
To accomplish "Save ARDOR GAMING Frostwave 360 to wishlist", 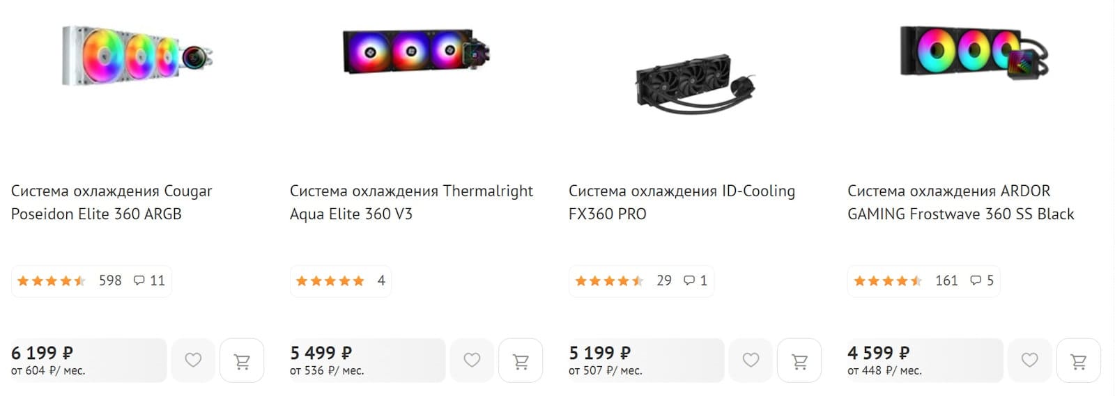I will [1029, 361].
